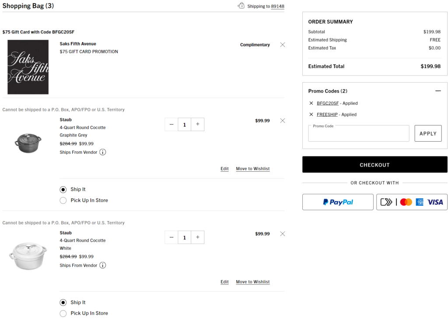Open the White cocotte product thumbnail

click(x=28, y=256)
